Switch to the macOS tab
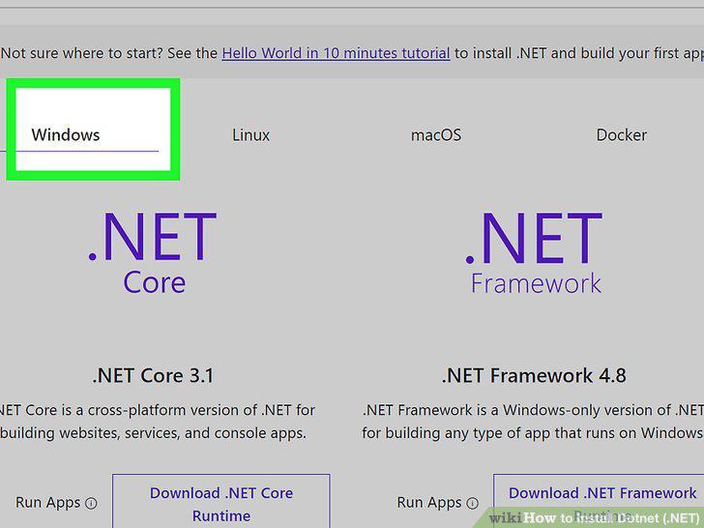Screen dimensions: 704x528 point(436,134)
